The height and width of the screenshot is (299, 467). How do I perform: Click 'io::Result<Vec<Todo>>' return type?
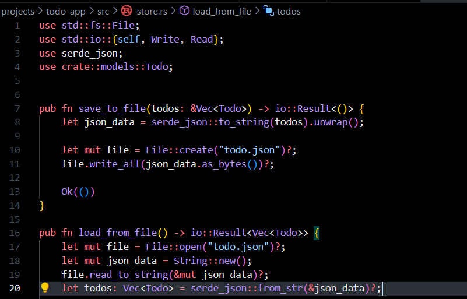tap(250, 233)
